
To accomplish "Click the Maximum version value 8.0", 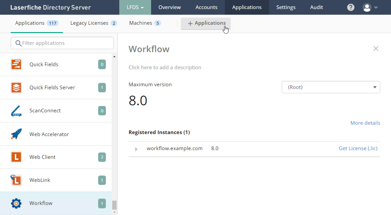I will coord(138,101).
